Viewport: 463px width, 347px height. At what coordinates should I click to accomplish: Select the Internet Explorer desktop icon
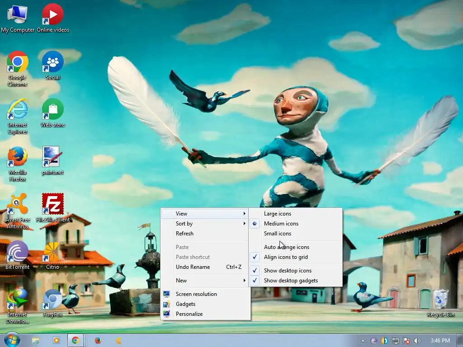click(18, 116)
